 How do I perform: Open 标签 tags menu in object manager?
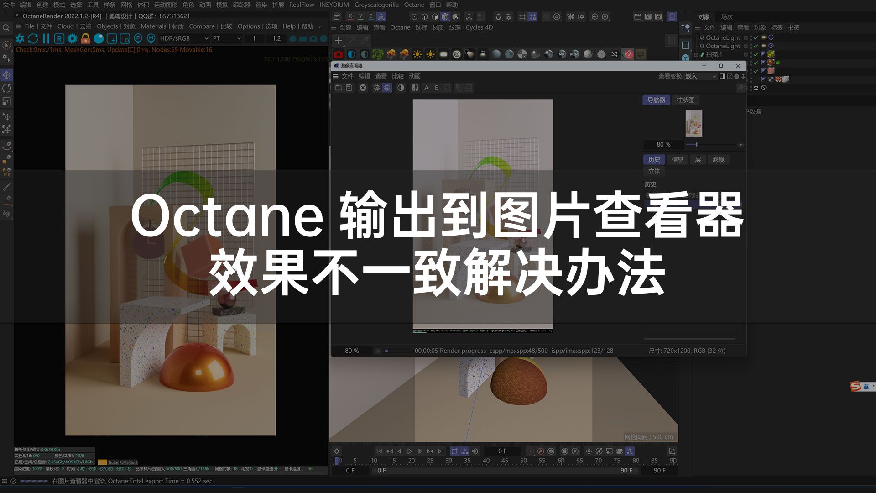[x=777, y=27]
